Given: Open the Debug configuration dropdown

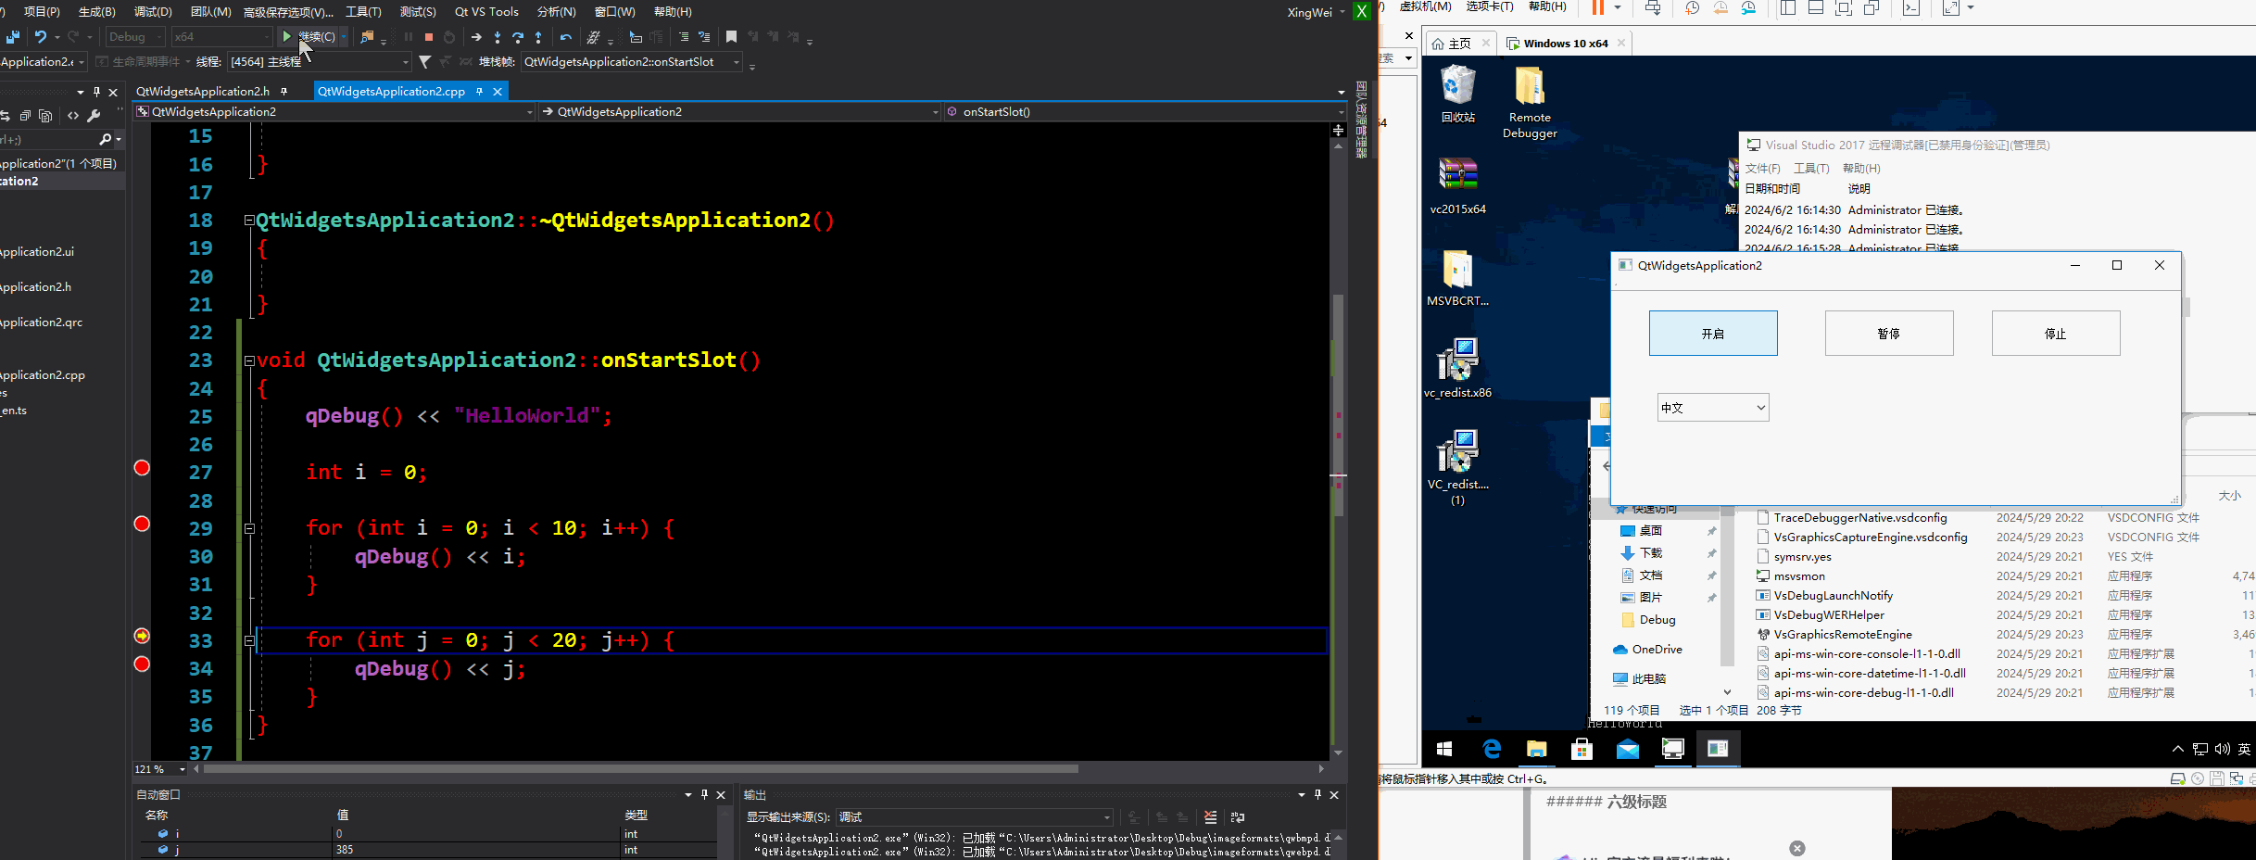Looking at the screenshot, I should click(134, 37).
